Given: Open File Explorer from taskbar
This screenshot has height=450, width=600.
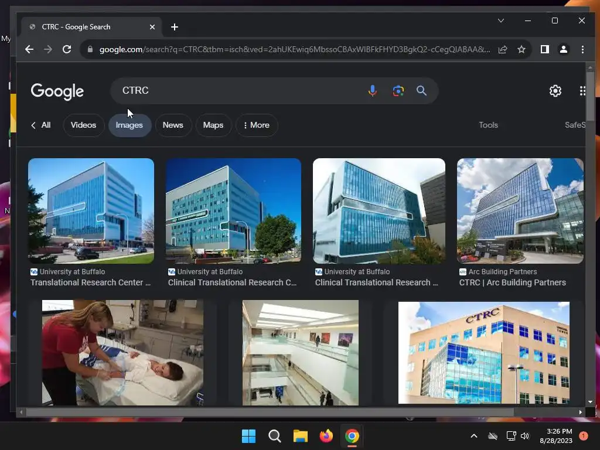Looking at the screenshot, I should coord(301,436).
